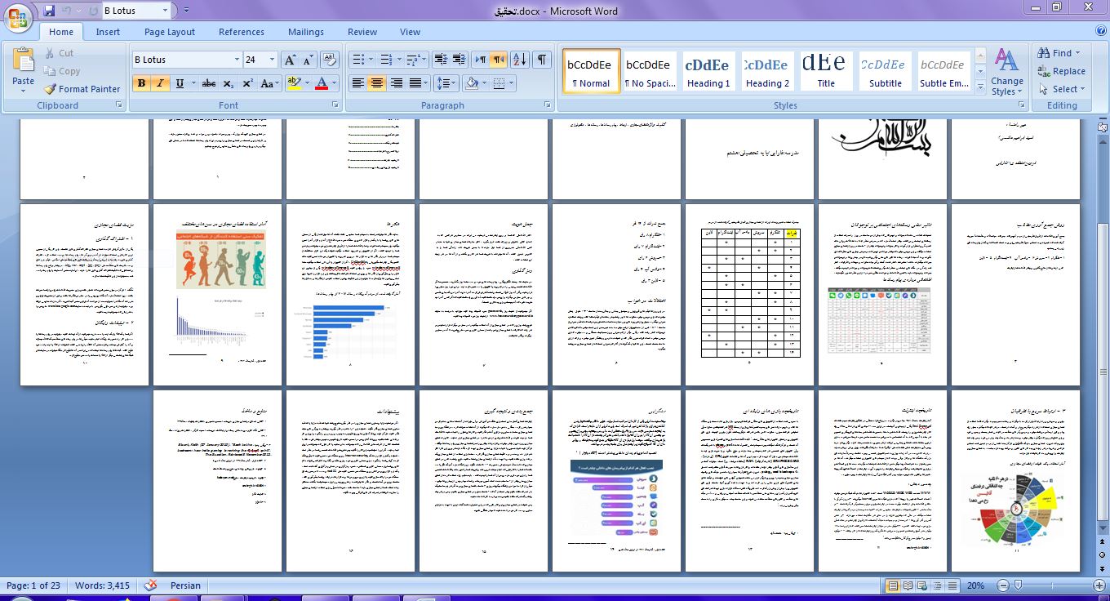This screenshot has width=1110, height=601.
Task: Click the infographic thumbnail with colored walking figures
Action: (x=220, y=260)
